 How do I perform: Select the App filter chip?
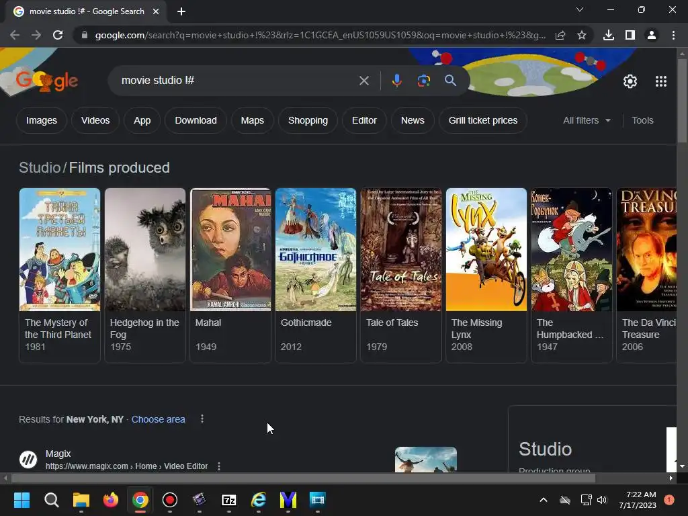(x=142, y=120)
